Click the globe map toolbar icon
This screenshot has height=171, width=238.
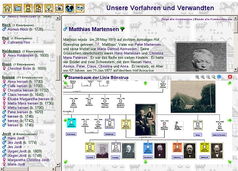pyautogui.click(x=70, y=8)
